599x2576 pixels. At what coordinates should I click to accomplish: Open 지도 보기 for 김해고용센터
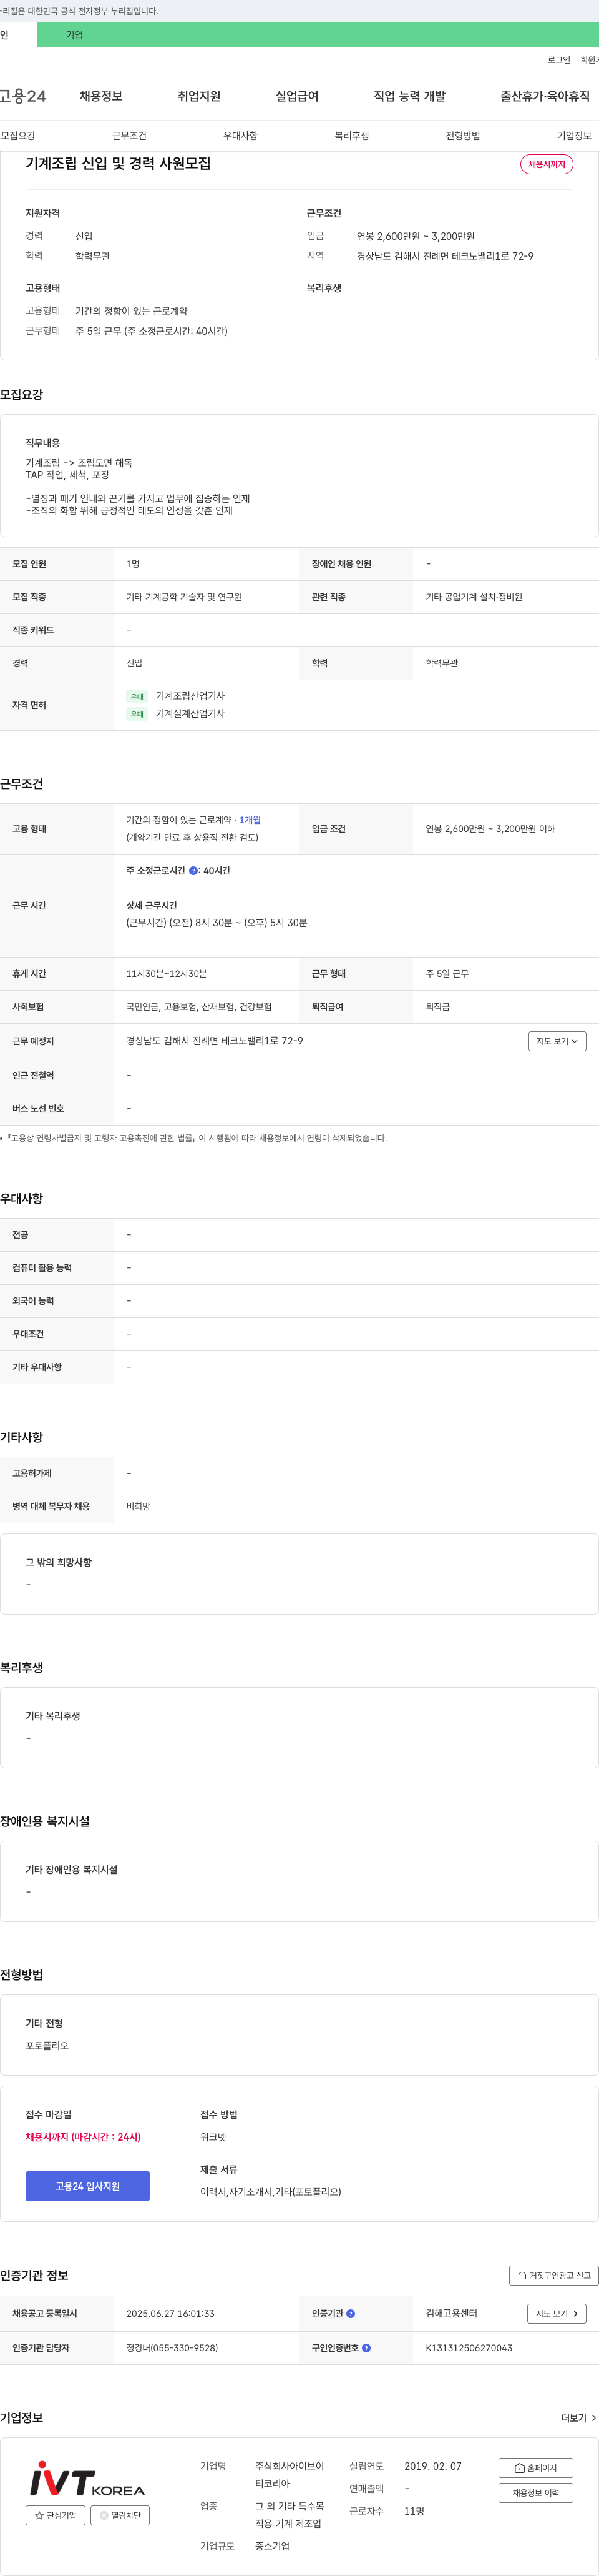[x=556, y=2314]
